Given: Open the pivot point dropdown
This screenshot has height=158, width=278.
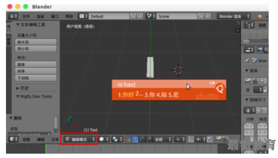Looking at the screenshot, I should coord(117,139).
